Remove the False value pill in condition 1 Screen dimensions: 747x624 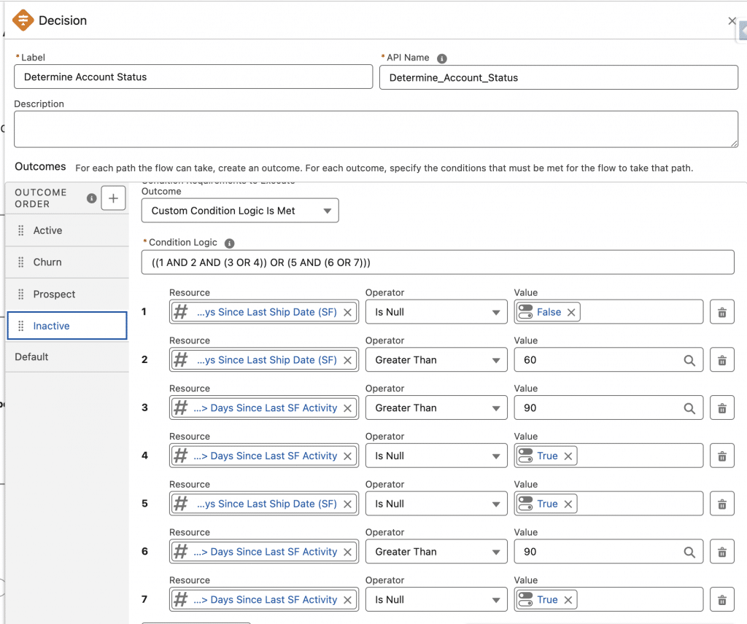571,312
